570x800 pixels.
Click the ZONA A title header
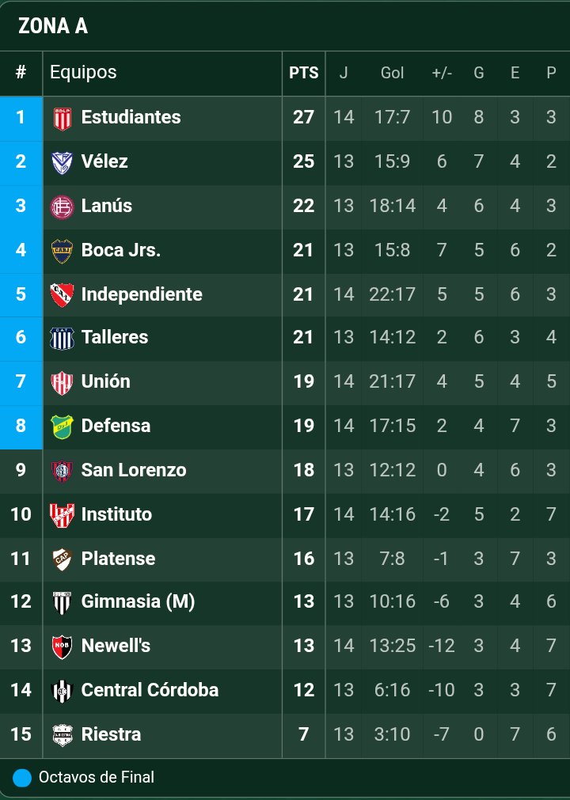[x=53, y=26]
